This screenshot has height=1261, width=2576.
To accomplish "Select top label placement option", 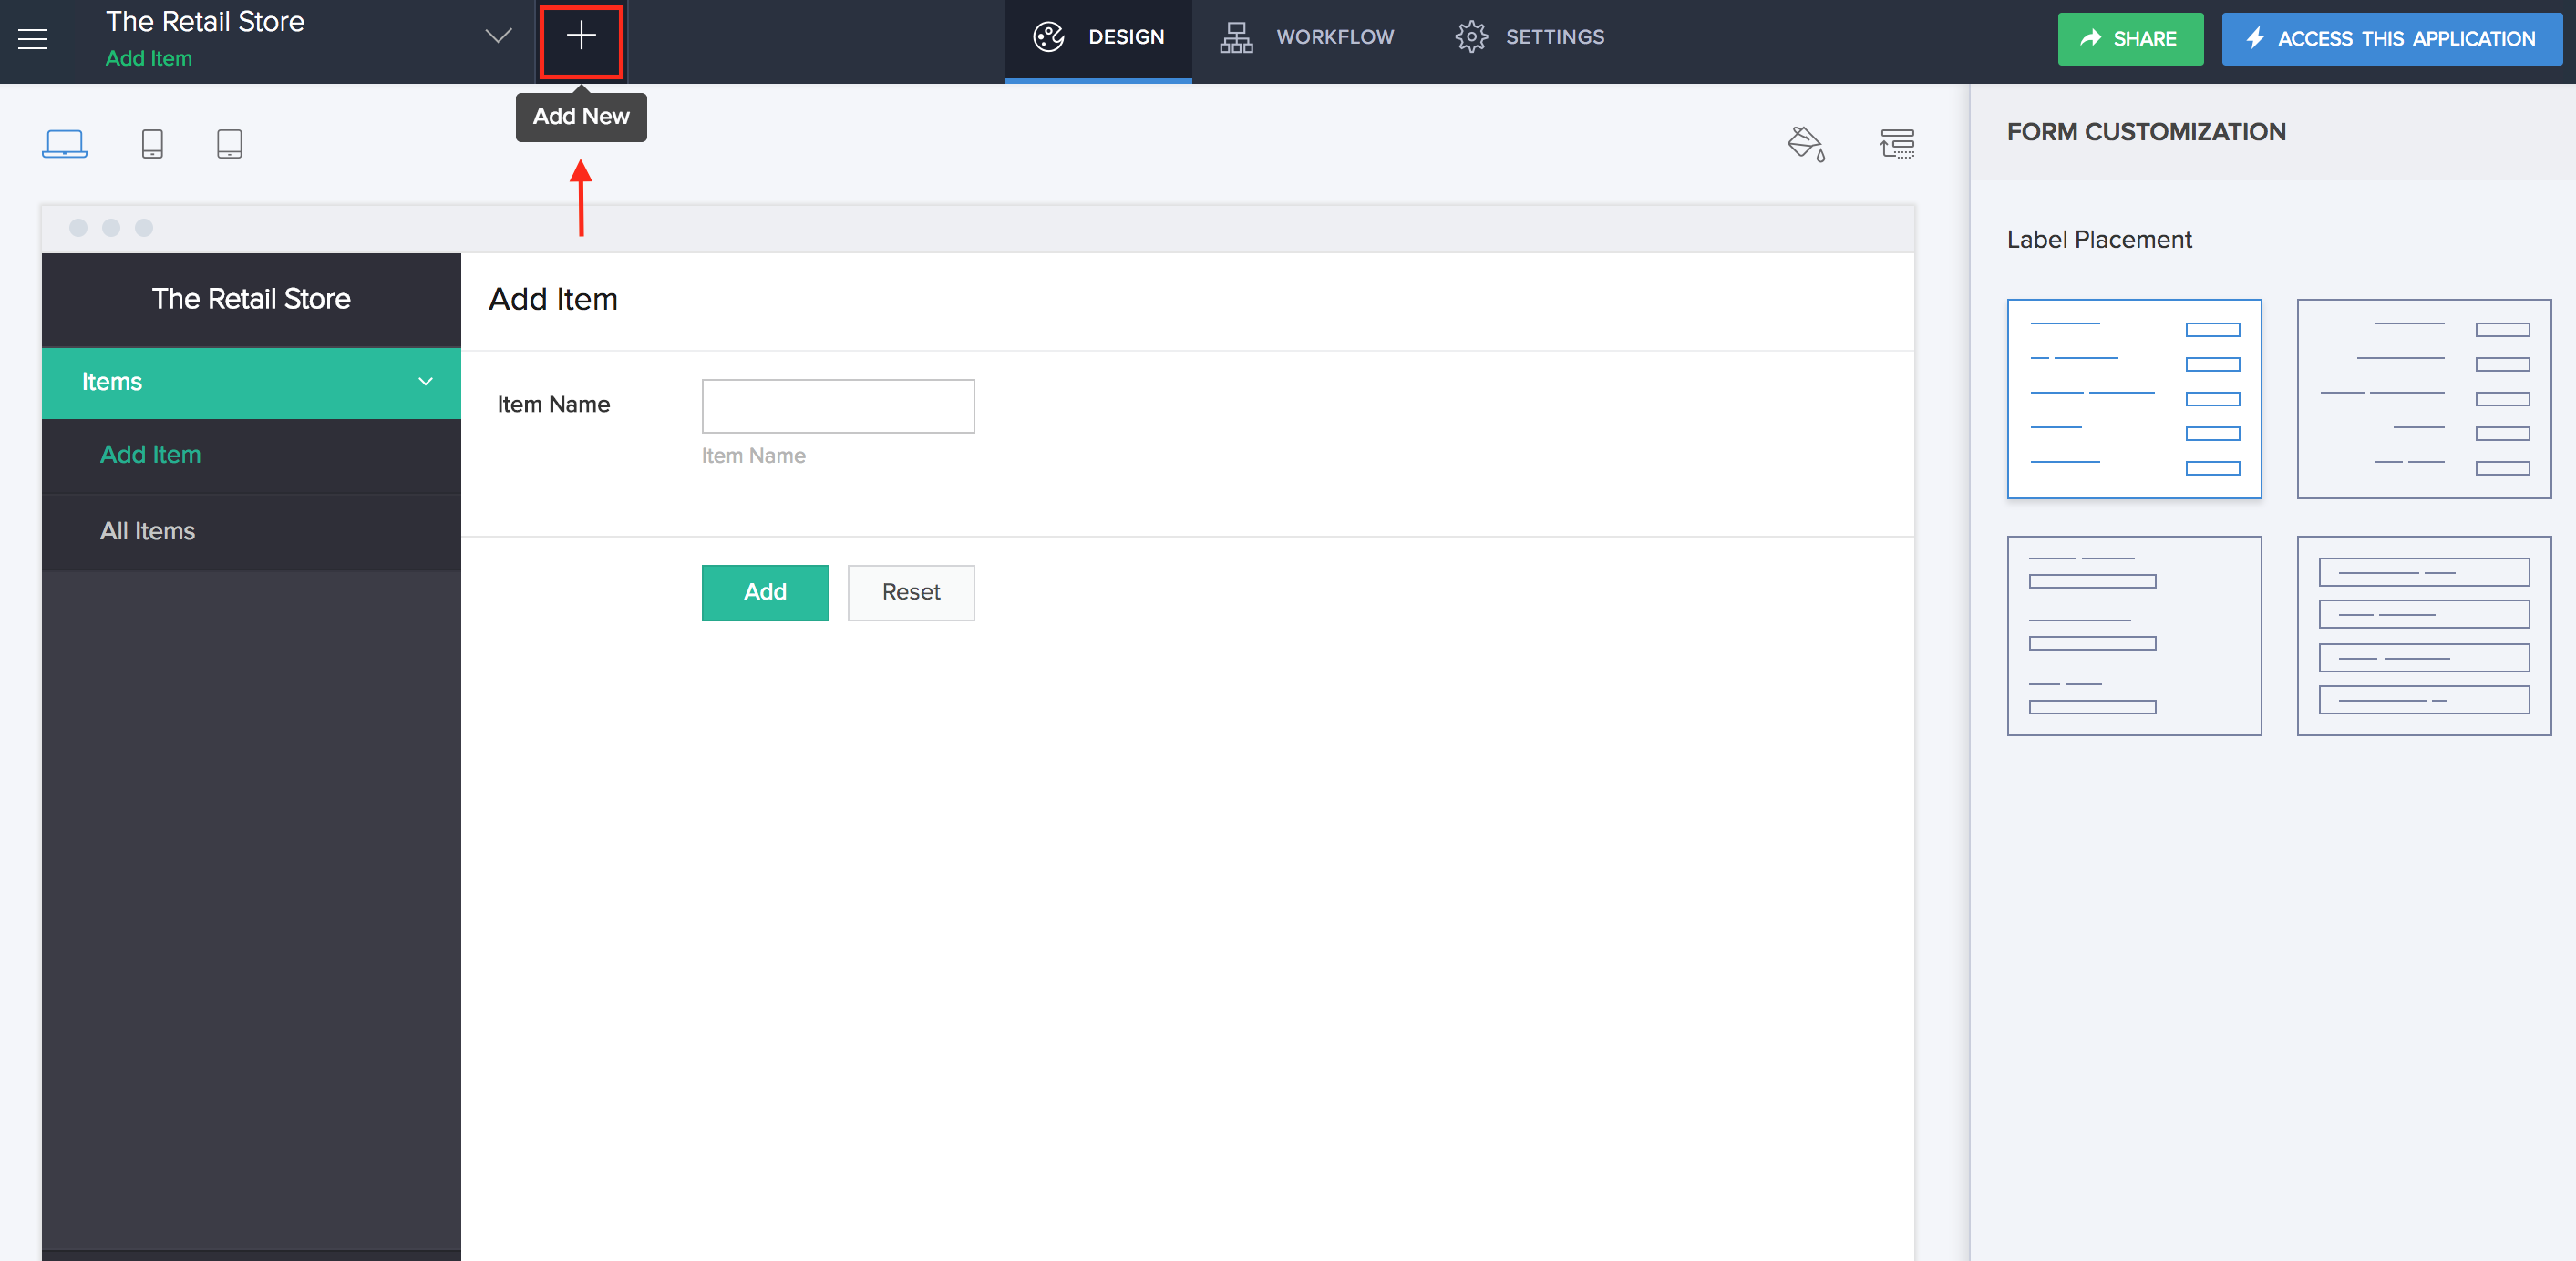I will tap(2133, 635).
